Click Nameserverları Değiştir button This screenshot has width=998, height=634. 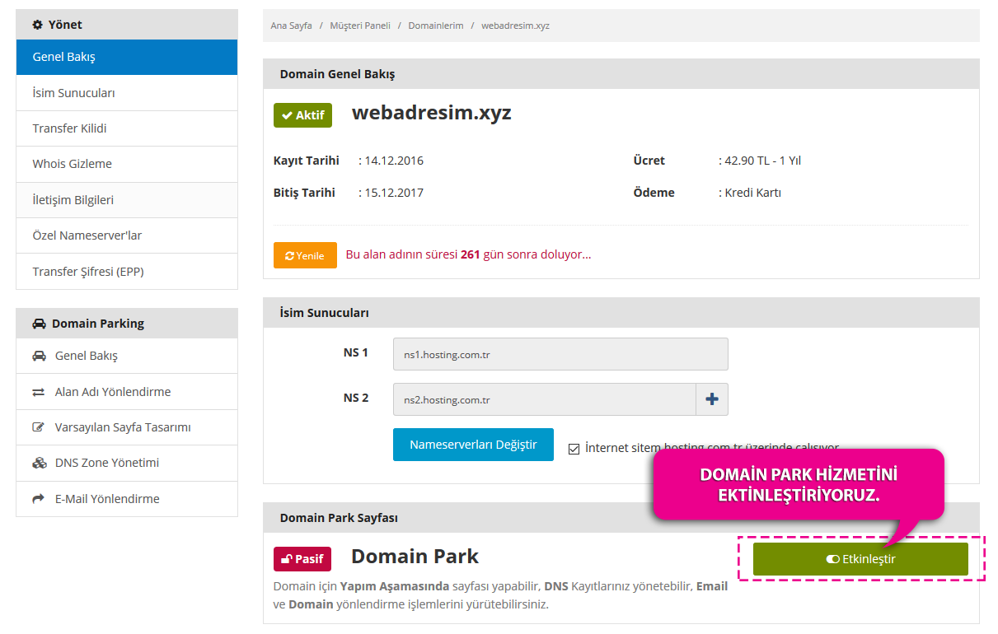coord(473,445)
